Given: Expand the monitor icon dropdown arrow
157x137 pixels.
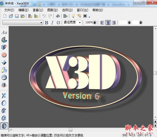Looking at the screenshot, I should 89,17.
